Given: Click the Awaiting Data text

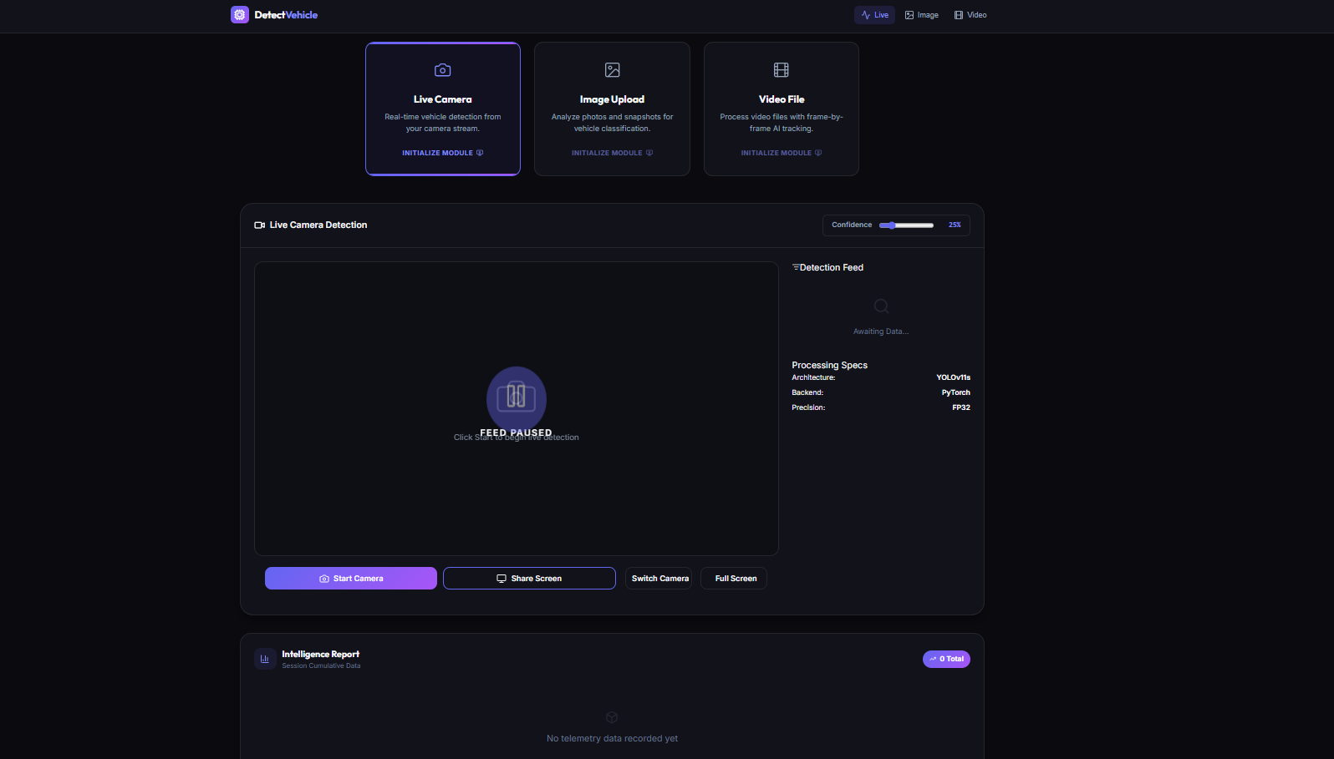Looking at the screenshot, I should pos(881,331).
